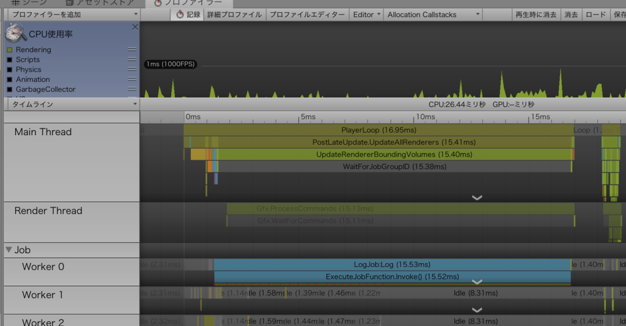Toggle 再生時に消去 clear on play
The image size is (626, 326).
[x=536, y=15]
